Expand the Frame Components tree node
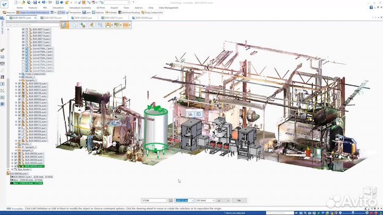Viewport: 383px width, 215px height. coord(20,74)
